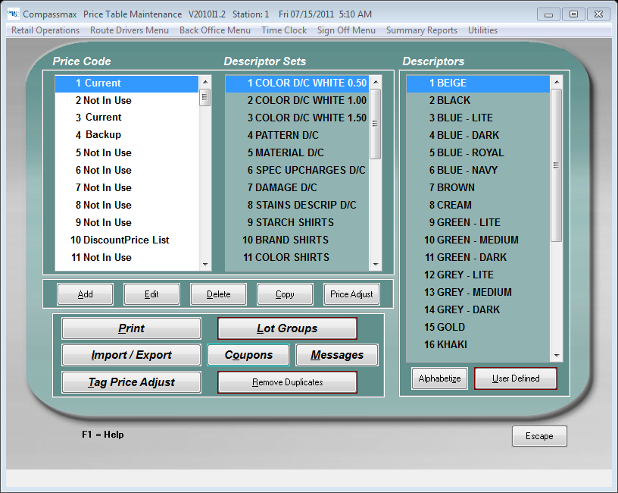Alphabetize the descriptors list

point(439,378)
